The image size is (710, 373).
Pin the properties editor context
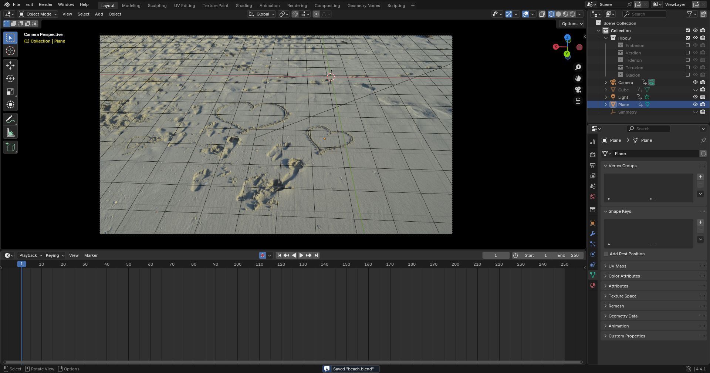703,140
